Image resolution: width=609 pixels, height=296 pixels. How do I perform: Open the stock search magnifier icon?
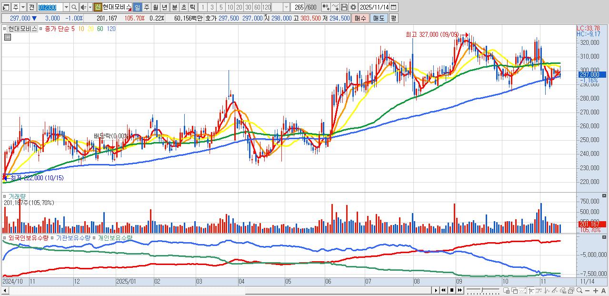point(74,7)
